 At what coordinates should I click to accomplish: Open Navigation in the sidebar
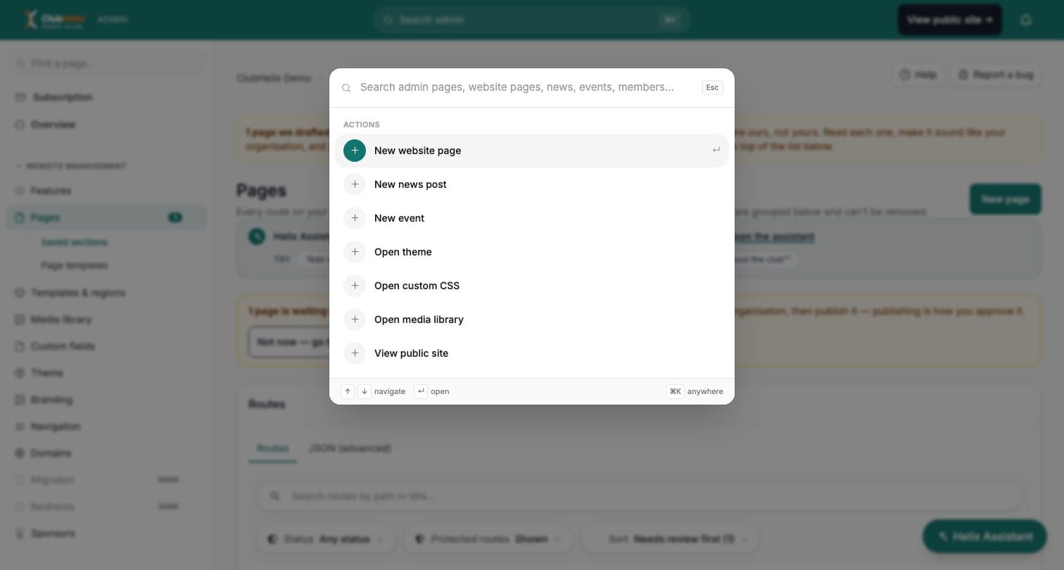pos(107,426)
